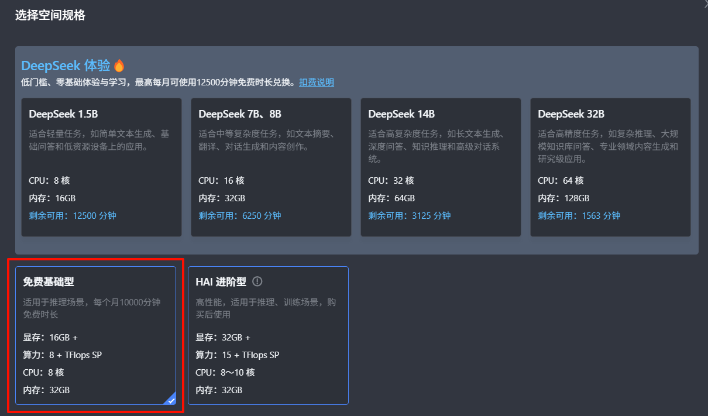
Task: Click the 适用于推理场景 description in 免费基础型
Action: tap(92, 308)
